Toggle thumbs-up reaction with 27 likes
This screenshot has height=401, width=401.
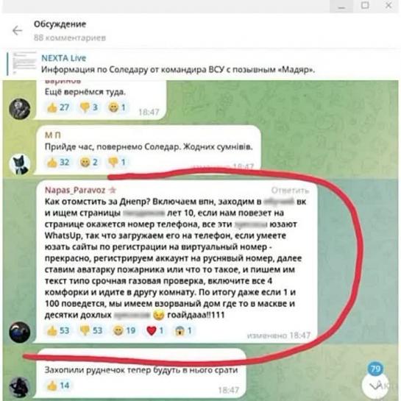(58, 107)
